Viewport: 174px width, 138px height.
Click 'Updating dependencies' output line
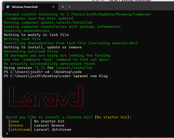tap(26, 31)
